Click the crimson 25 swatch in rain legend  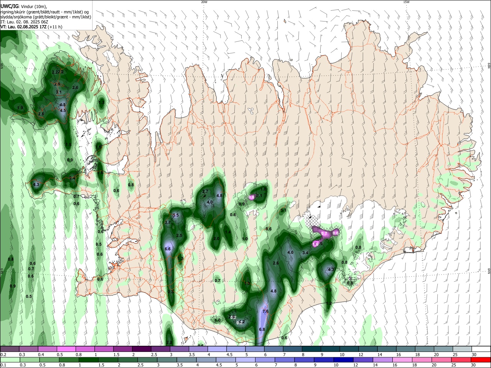461,360
